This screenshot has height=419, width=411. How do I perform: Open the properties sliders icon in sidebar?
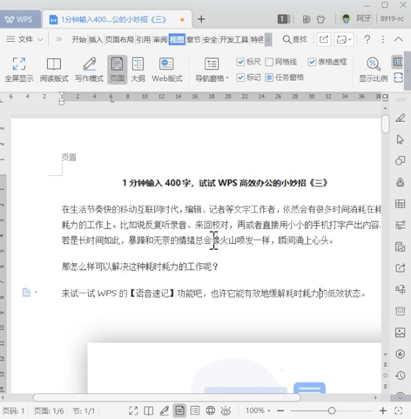click(x=400, y=225)
